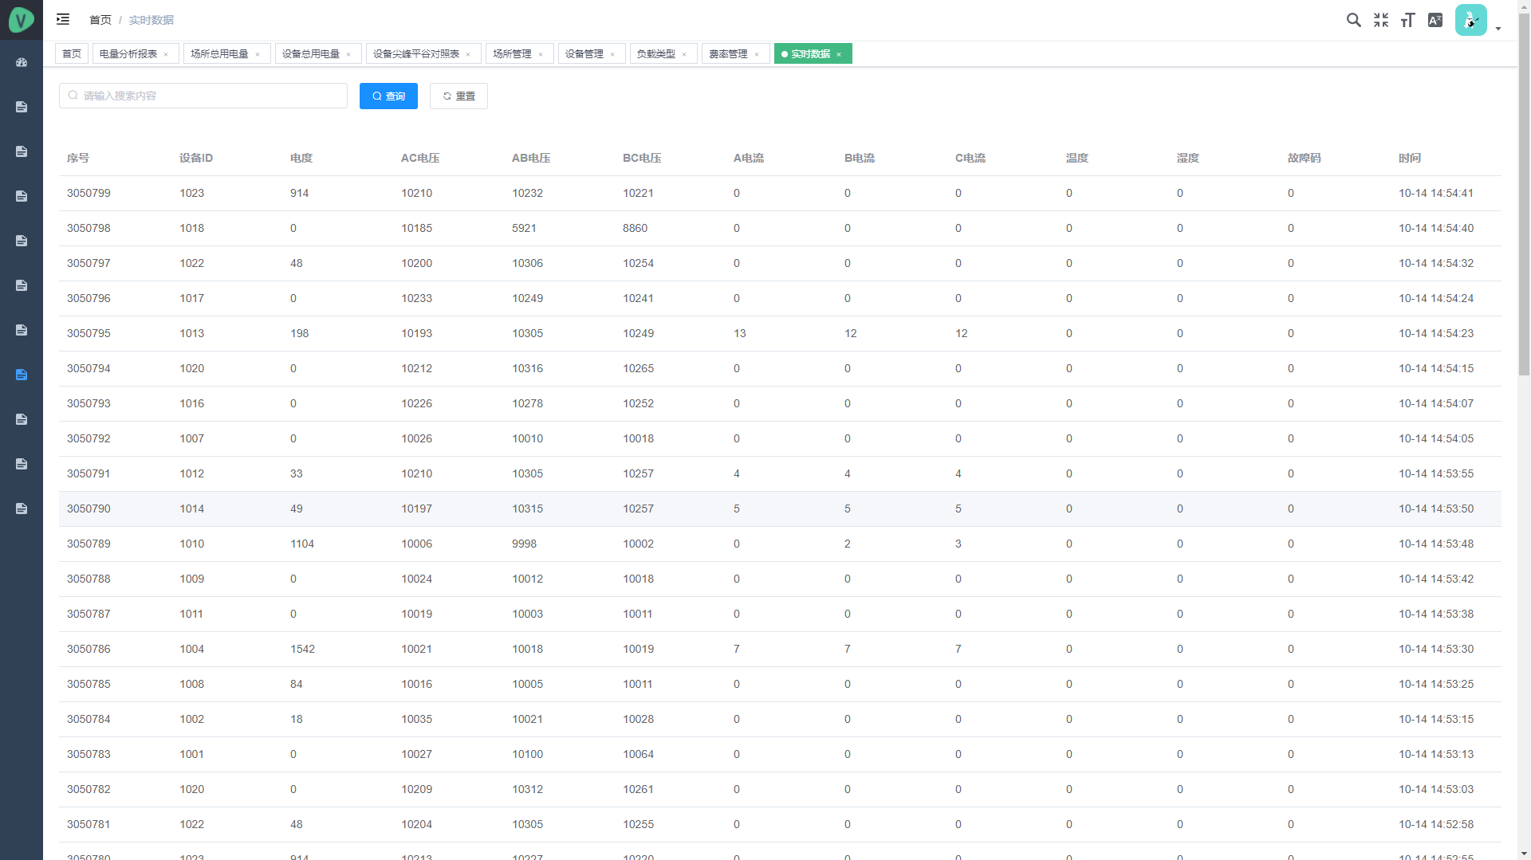
Task: Open the 场所总用电量 tab
Action: 219,54
